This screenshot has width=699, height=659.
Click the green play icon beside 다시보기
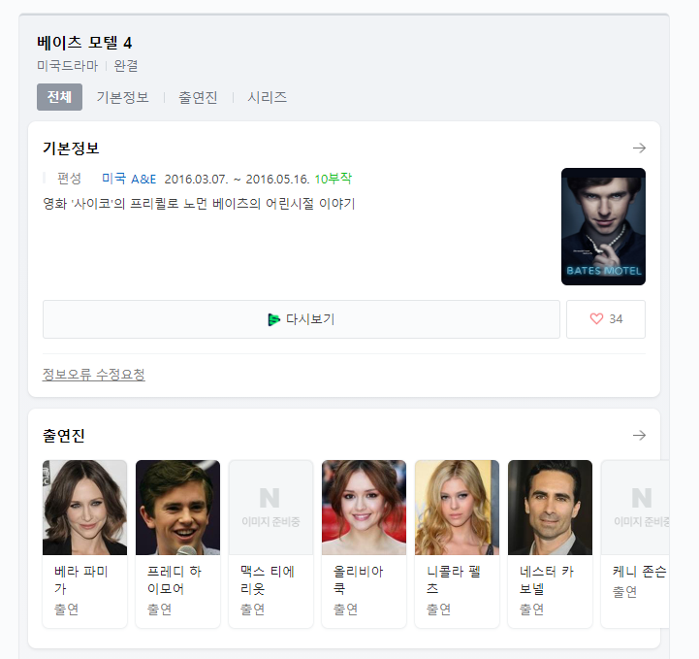click(x=274, y=319)
